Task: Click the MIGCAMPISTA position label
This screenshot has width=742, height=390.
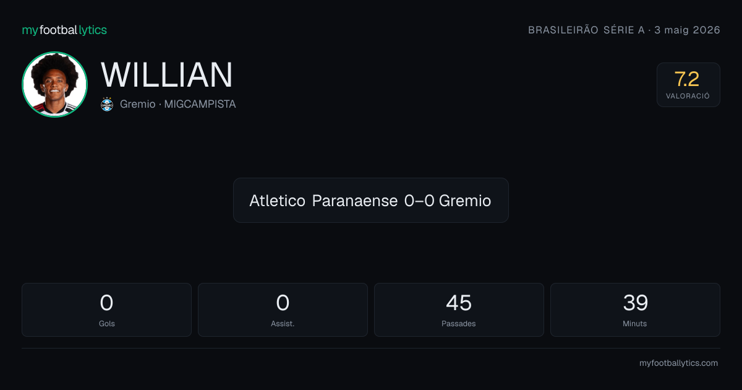Action: point(200,104)
